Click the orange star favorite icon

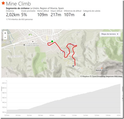click(3, 3)
